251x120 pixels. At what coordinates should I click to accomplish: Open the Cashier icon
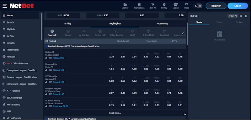coord(125,6)
